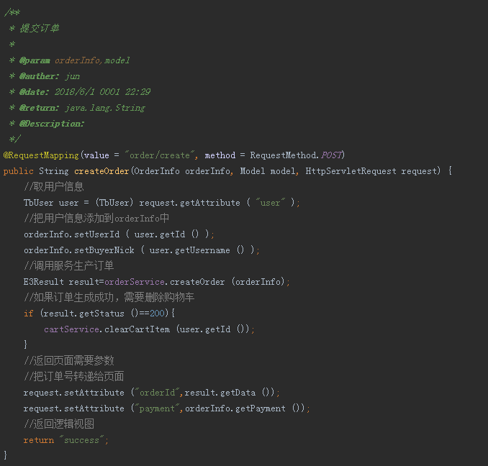This screenshot has height=466, width=488.
Task: Click the "payment" string literal
Action: pyautogui.click(x=158, y=408)
